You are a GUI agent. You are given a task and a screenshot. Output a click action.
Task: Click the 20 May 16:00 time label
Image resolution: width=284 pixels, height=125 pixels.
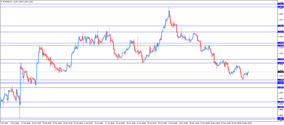coord(226,123)
